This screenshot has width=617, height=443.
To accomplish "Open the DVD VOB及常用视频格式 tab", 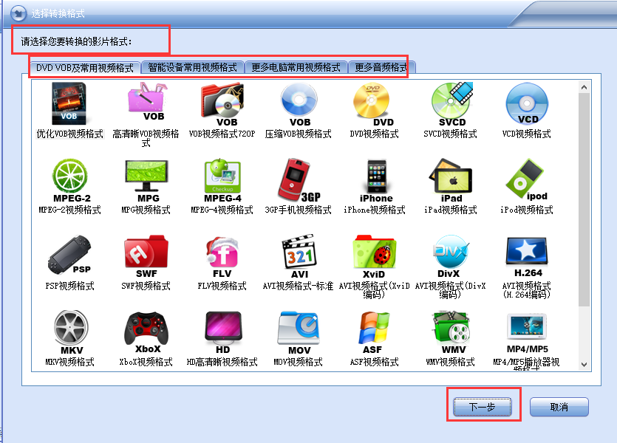I will tap(84, 68).
